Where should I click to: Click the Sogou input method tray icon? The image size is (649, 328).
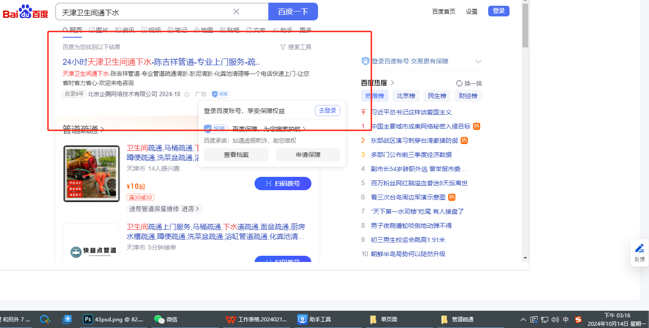(578, 319)
